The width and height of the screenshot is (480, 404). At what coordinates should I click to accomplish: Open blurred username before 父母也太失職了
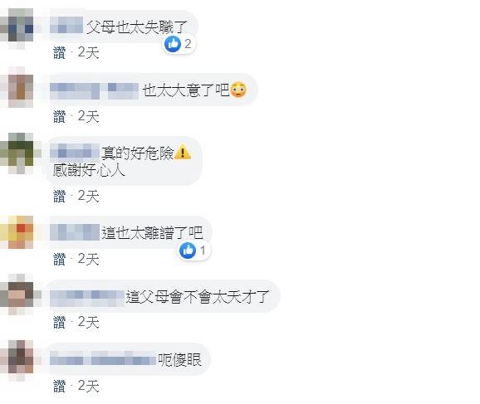pos(66,25)
